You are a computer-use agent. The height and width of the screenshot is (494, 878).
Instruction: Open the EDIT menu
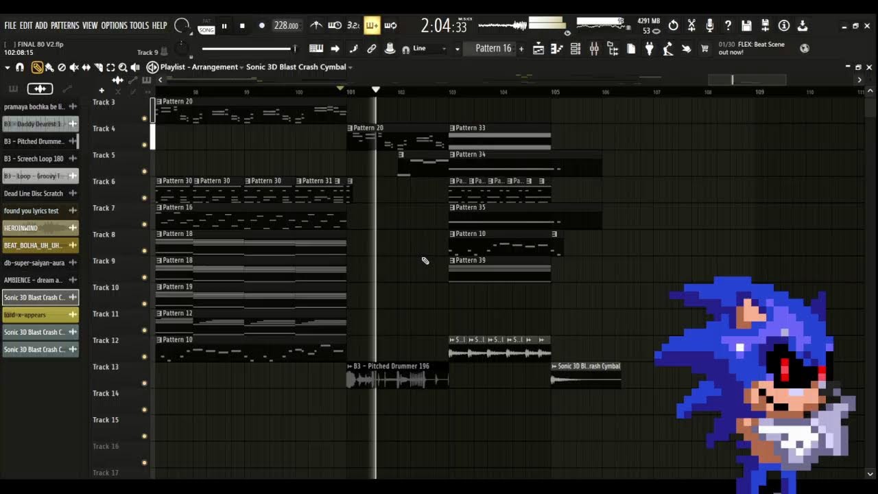tap(26, 25)
